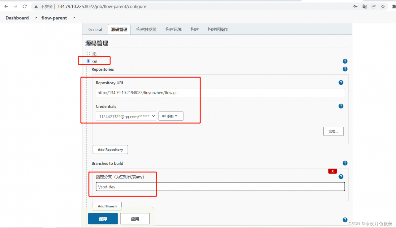Reload the page with refresh icon

pyautogui.click(x=25, y=6)
